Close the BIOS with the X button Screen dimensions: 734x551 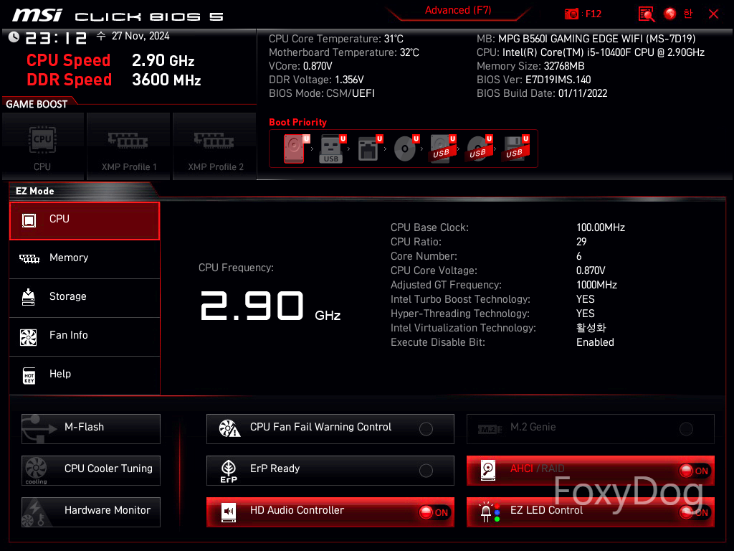click(713, 14)
